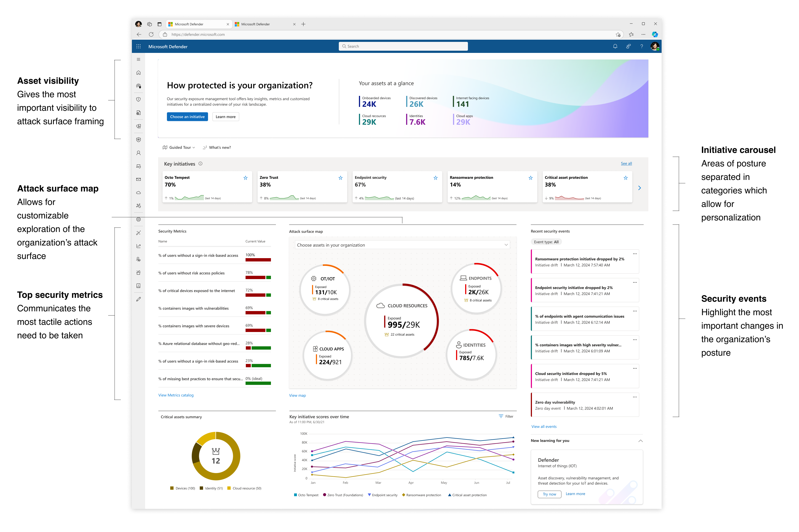Open the Event type: All filter
799x532 pixels.
point(546,242)
